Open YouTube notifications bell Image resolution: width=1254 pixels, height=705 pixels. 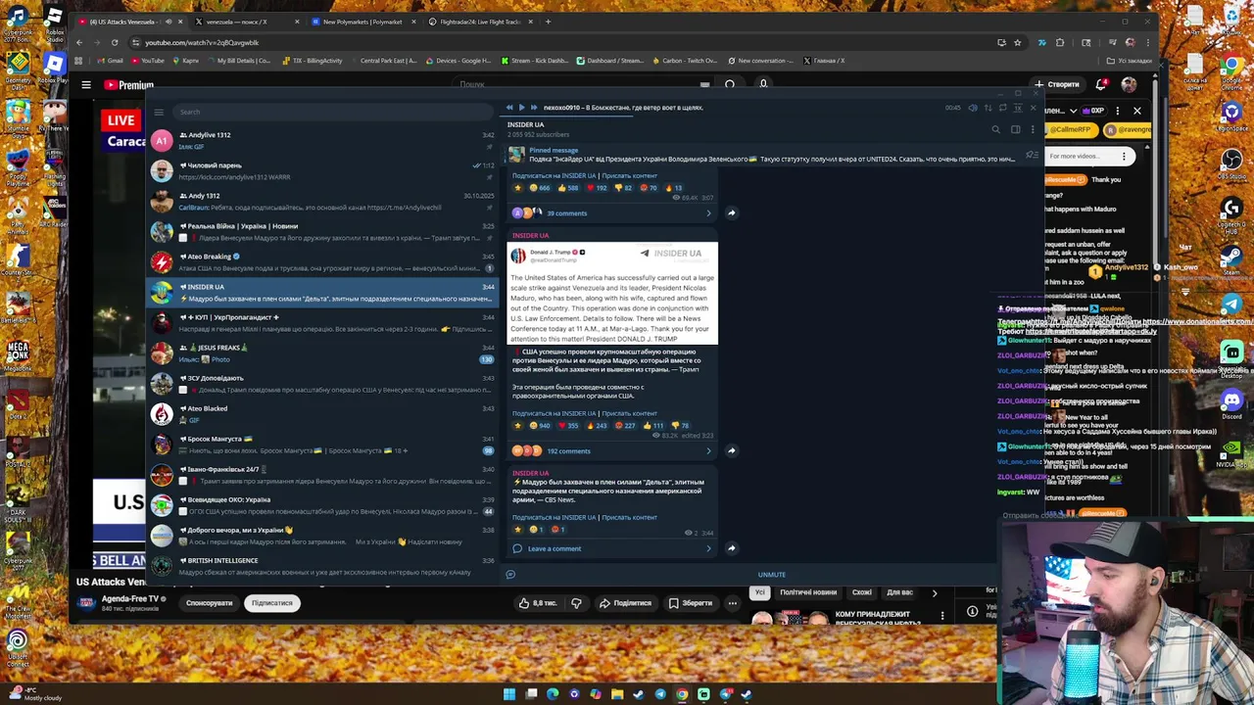tap(1103, 85)
